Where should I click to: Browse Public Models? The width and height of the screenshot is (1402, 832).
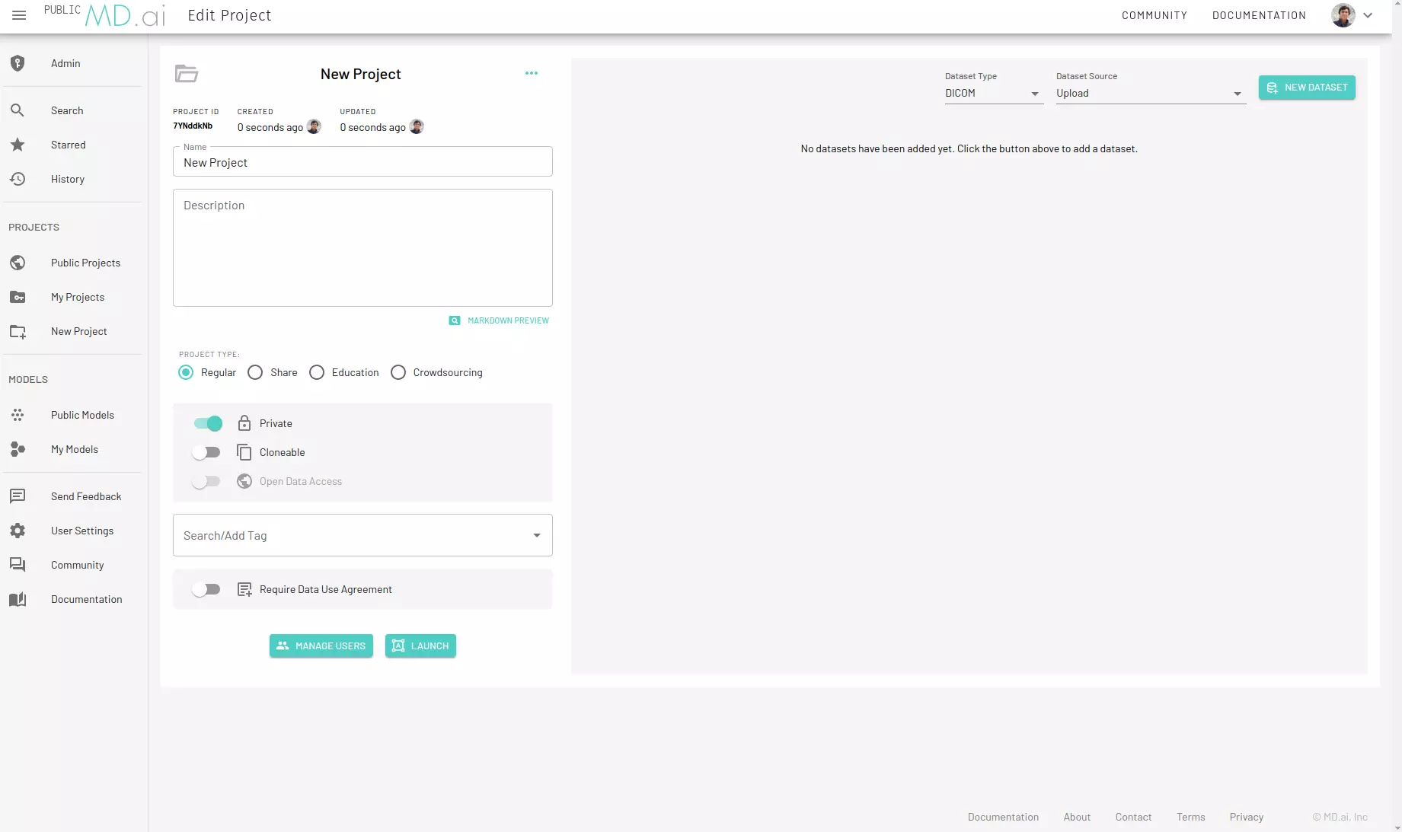click(x=82, y=415)
